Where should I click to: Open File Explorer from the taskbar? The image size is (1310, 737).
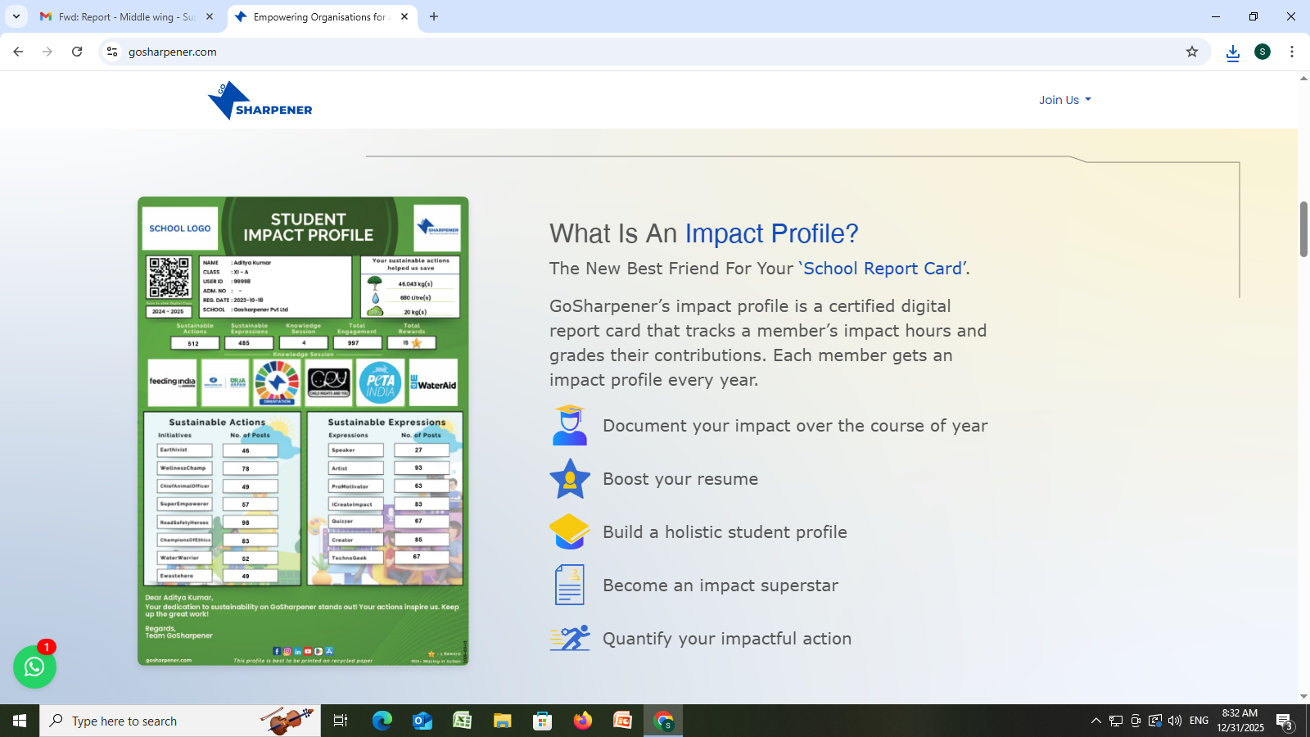click(503, 721)
